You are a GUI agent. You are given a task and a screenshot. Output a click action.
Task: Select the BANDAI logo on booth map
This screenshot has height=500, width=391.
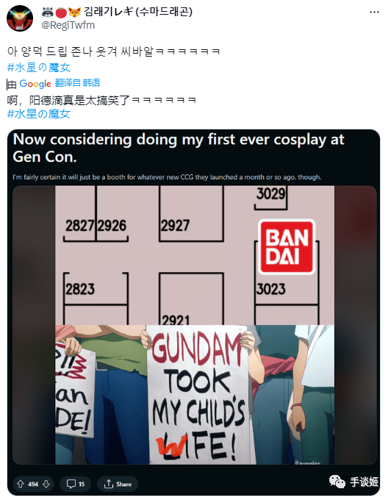tap(287, 247)
